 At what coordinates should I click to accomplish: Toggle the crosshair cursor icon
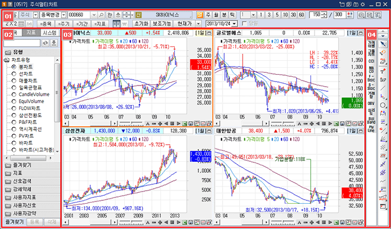pos(116,24)
